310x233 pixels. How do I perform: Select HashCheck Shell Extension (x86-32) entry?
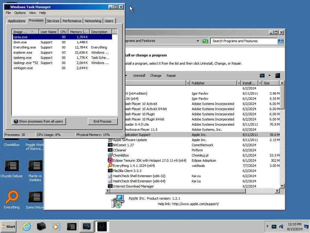pyautogui.click(x=139, y=176)
